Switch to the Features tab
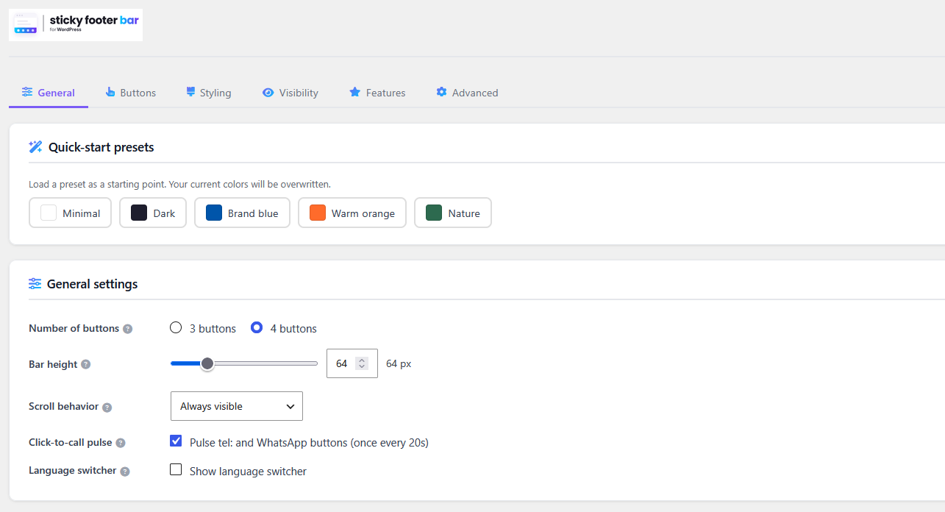The height and width of the screenshot is (512, 945). [x=377, y=93]
